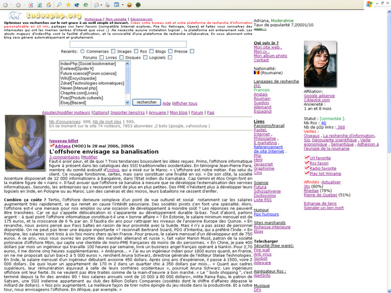Open the Mail icon dropdown arrow
Screen dimensions: 391x293
[101, 5]
